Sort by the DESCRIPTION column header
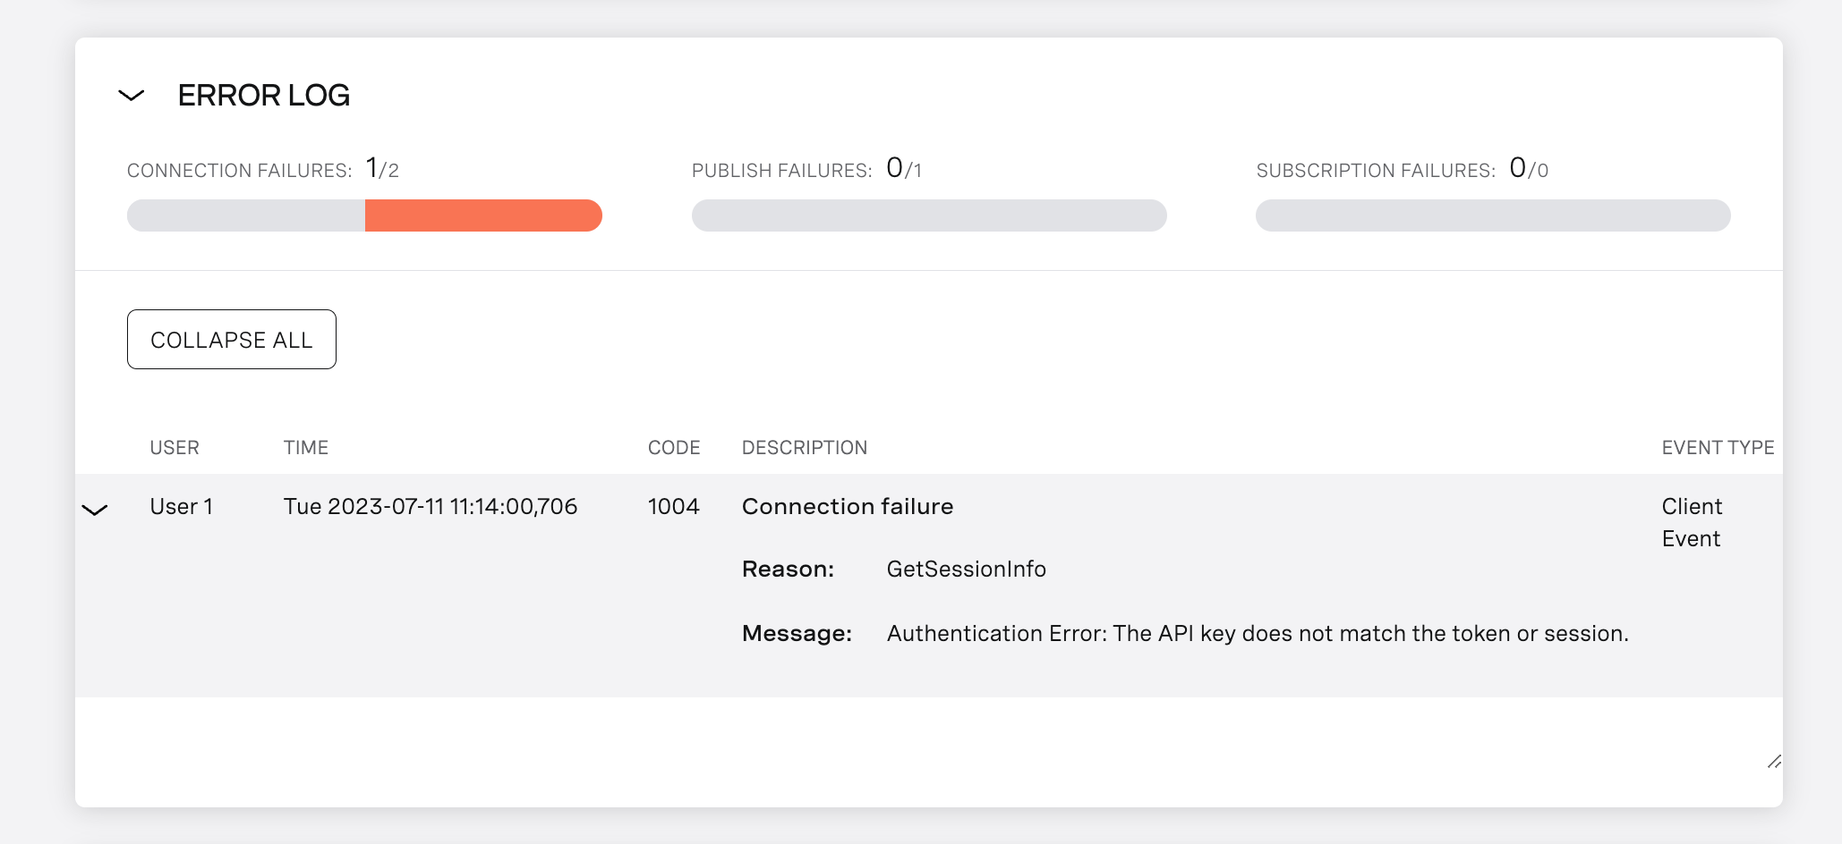The image size is (1842, 844). (x=804, y=447)
